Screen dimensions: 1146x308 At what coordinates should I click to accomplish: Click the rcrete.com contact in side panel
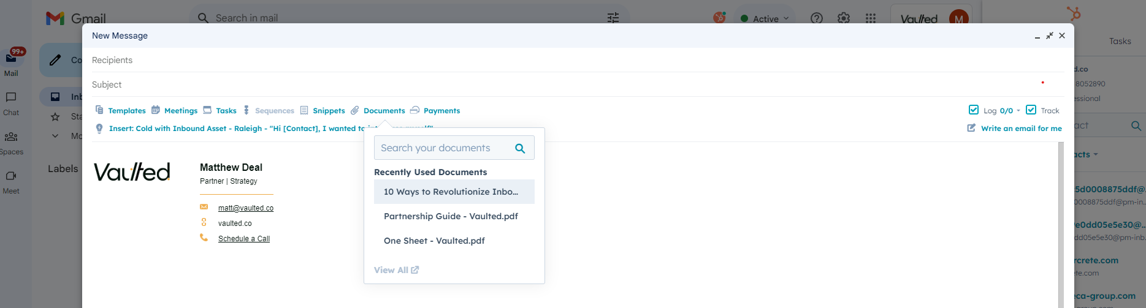coord(1096,260)
